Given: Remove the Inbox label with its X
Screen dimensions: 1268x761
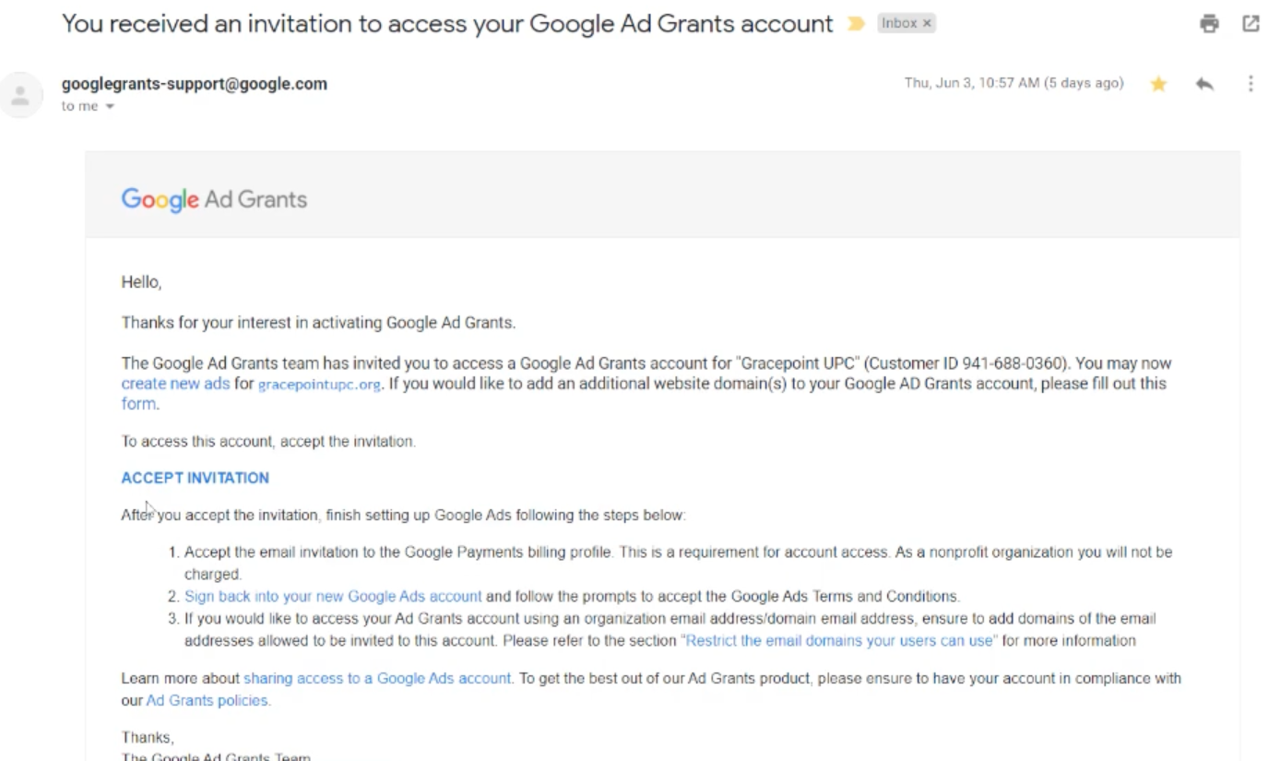Looking at the screenshot, I should coord(927,23).
